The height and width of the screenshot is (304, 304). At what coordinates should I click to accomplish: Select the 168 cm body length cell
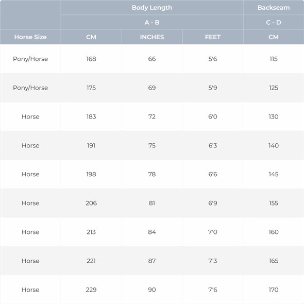(91, 59)
